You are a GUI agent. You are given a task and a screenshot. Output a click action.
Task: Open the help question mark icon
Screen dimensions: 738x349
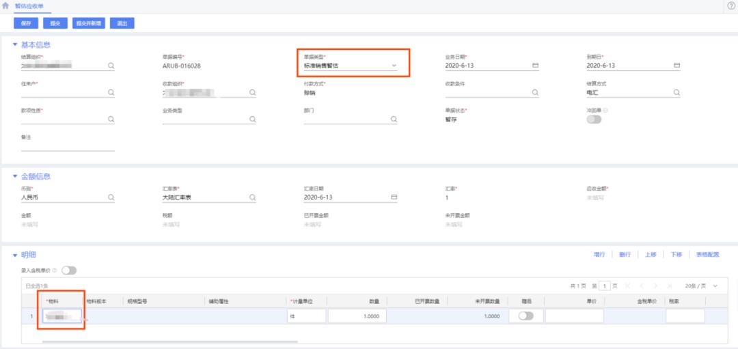730,5
